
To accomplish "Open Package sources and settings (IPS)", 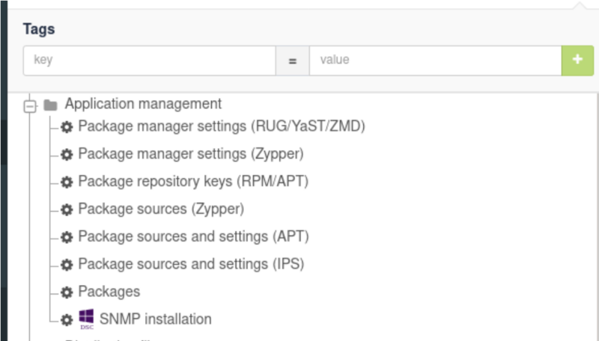I will point(192,264).
